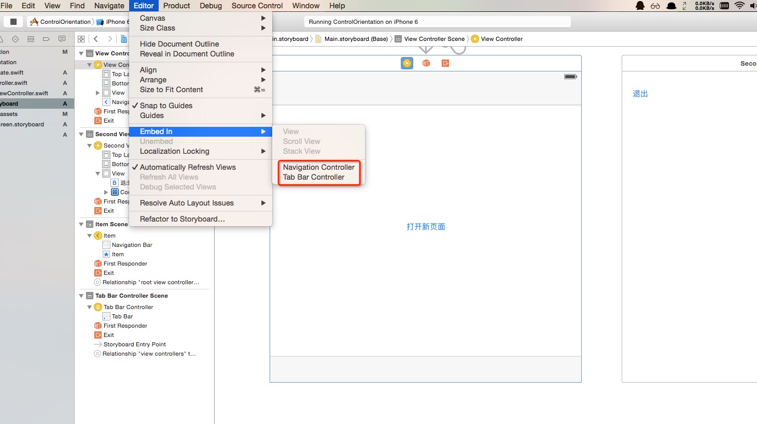This screenshot has width=757, height=424.
Task: Select Storyboard Entry Point in outline
Action: 134,344
